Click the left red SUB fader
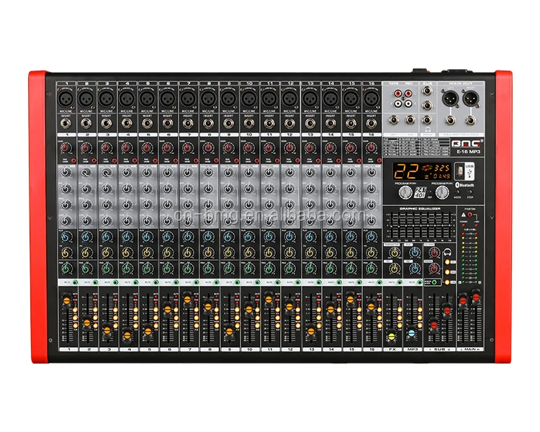 434,324
